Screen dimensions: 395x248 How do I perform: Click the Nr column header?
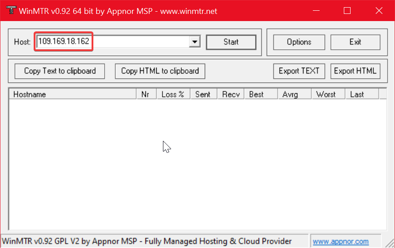[x=145, y=94]
